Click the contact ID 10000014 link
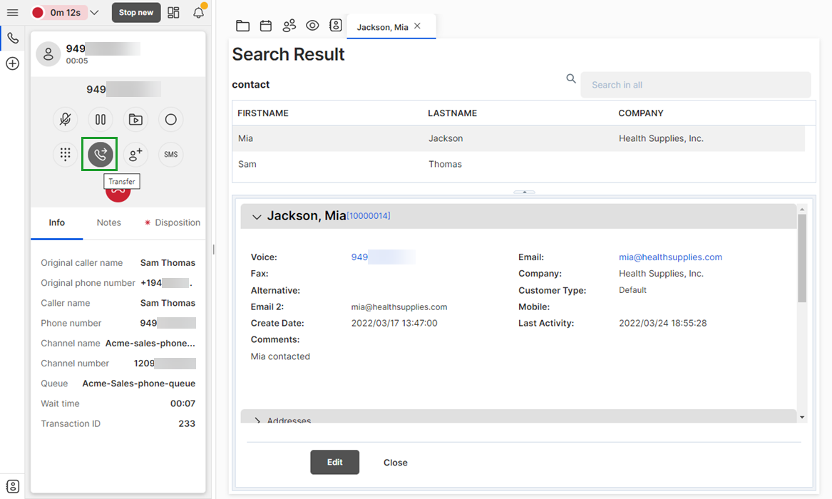 pyautogui.click(x=369, y=216)
